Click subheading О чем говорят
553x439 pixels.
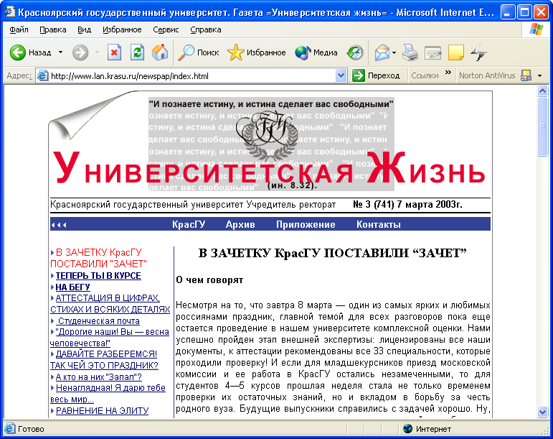[209, 280]
